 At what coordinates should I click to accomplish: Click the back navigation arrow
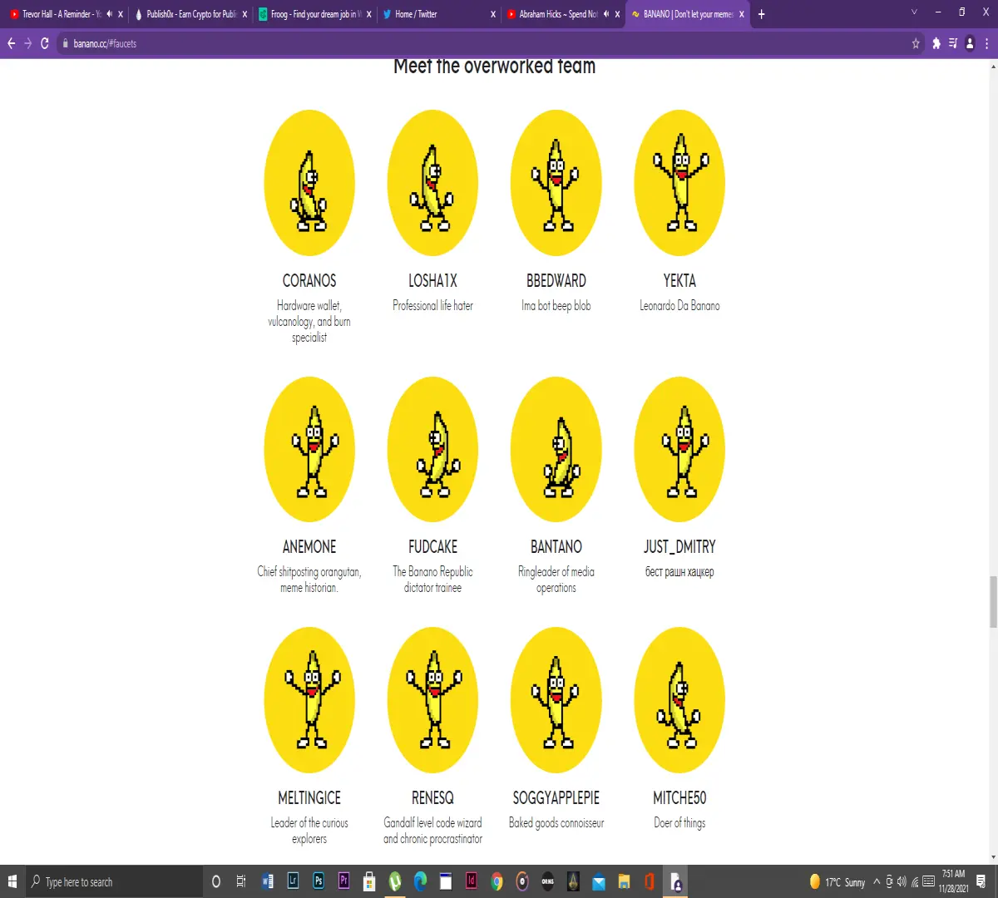(x=12, y=43)
